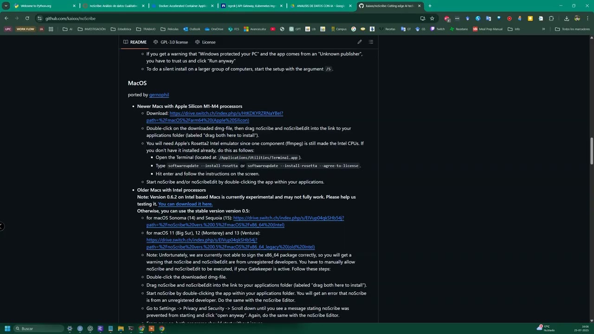Open the legacy old Intel download link

coord(230,244)
